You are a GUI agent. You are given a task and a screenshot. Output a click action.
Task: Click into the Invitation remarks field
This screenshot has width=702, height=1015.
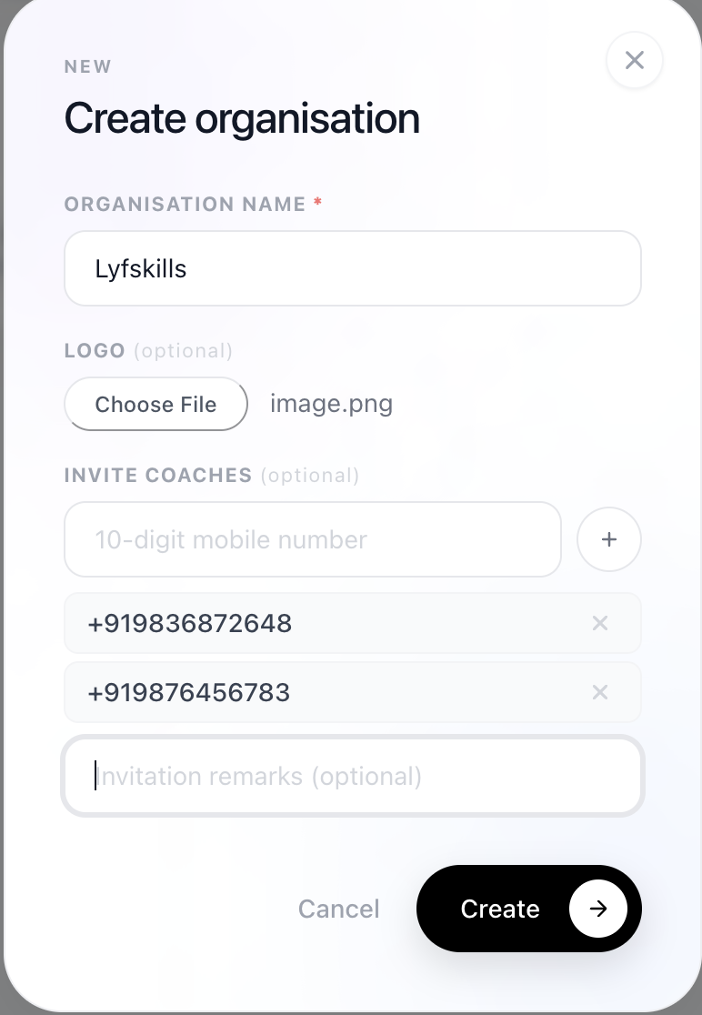pyautogui.click(x=353, y=776)
